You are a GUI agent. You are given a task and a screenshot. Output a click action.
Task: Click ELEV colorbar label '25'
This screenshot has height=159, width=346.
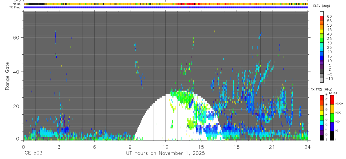(329, 48)
